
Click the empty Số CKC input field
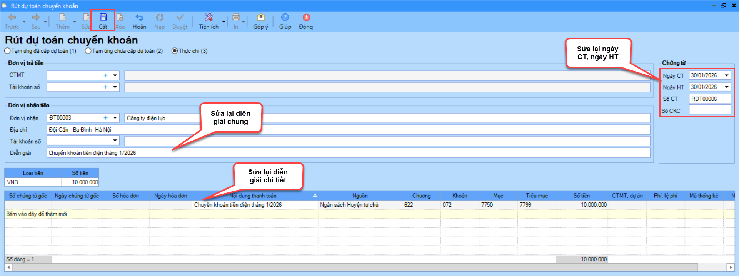pyautogui.click(x=710, y=110)
